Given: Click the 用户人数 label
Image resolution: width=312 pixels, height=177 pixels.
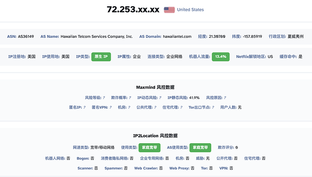Looking at the screenshot, I should (228, 108).
